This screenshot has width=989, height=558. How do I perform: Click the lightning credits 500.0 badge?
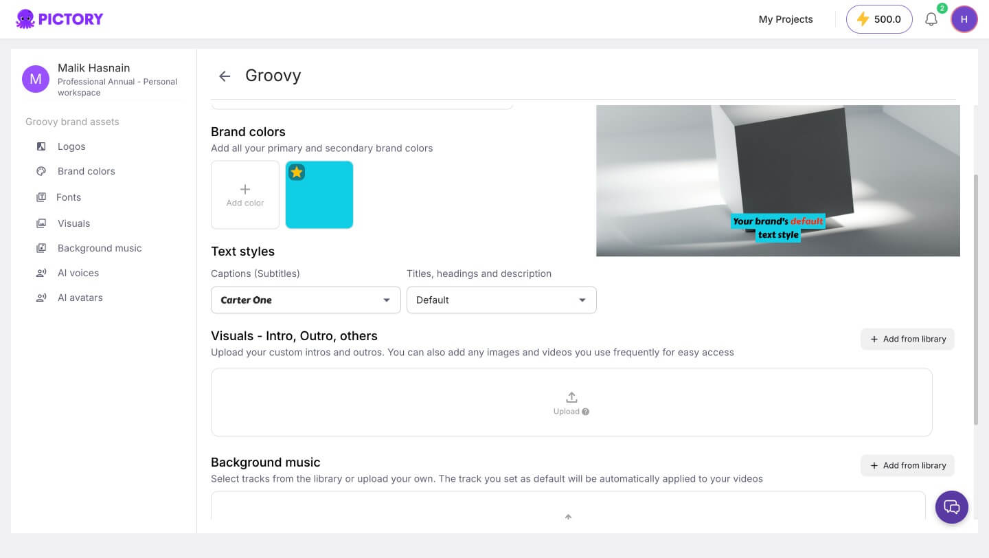click(x=879, y=19)
